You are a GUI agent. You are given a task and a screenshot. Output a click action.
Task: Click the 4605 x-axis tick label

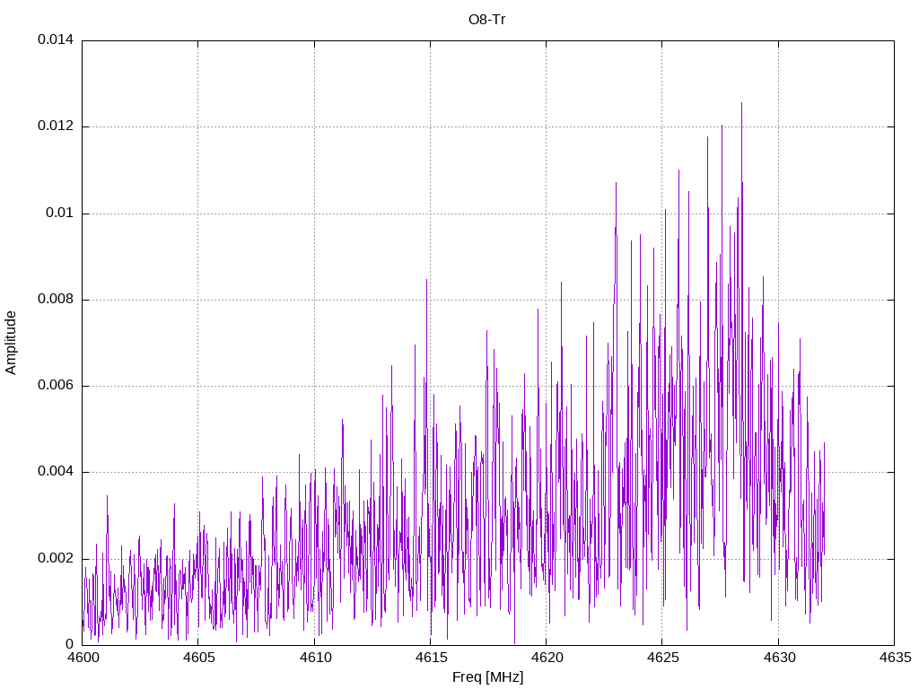click(x=199, y=658)
